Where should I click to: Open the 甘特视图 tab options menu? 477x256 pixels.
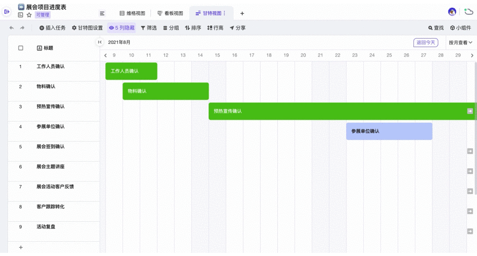(224, 13)
